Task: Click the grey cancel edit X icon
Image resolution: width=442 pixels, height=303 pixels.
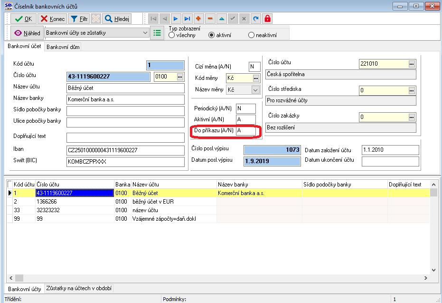Action: (x=244, y=19)
